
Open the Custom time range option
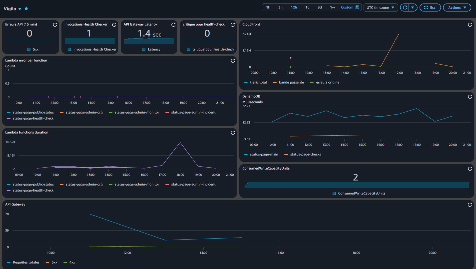347,7
